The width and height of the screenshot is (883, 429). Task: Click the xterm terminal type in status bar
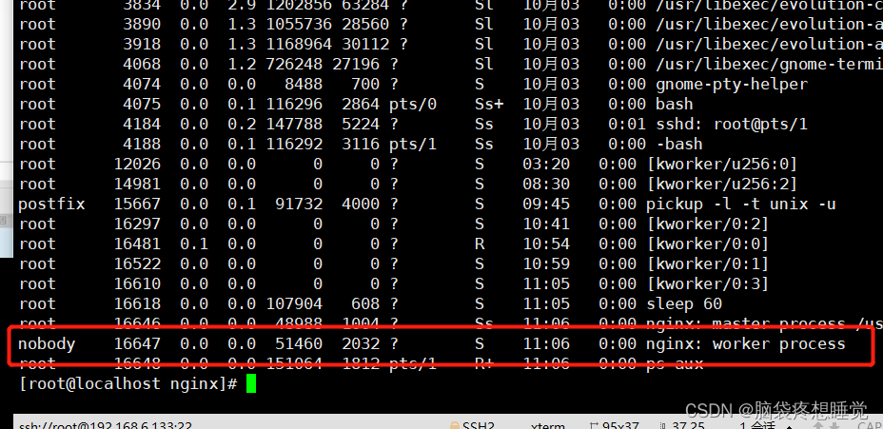coord(547,425)
